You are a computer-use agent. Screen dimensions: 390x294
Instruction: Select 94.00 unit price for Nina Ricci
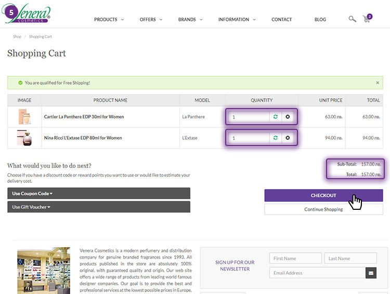tap(333, 138)
